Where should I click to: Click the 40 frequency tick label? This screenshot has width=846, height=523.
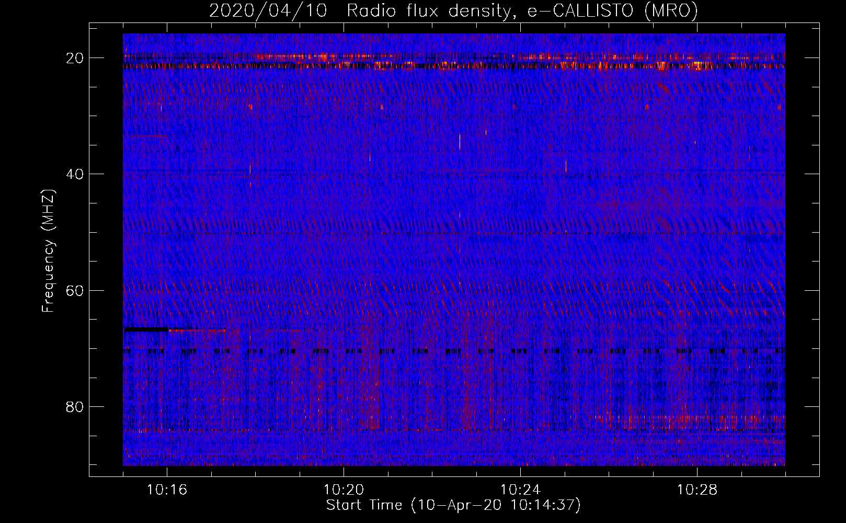click(x=75, y=174)
